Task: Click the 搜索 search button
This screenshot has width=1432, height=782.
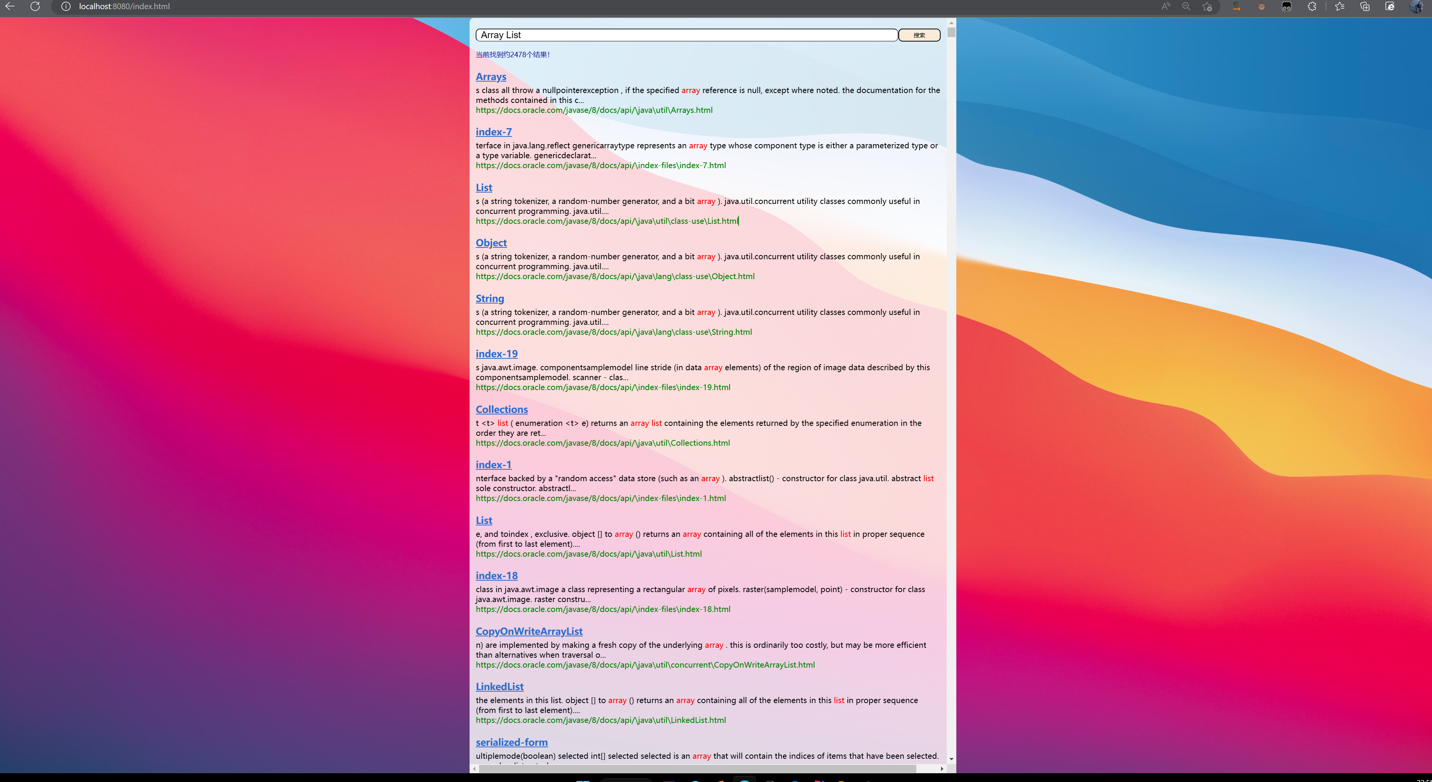Action: pyautogui.click(x=919, y=35)
